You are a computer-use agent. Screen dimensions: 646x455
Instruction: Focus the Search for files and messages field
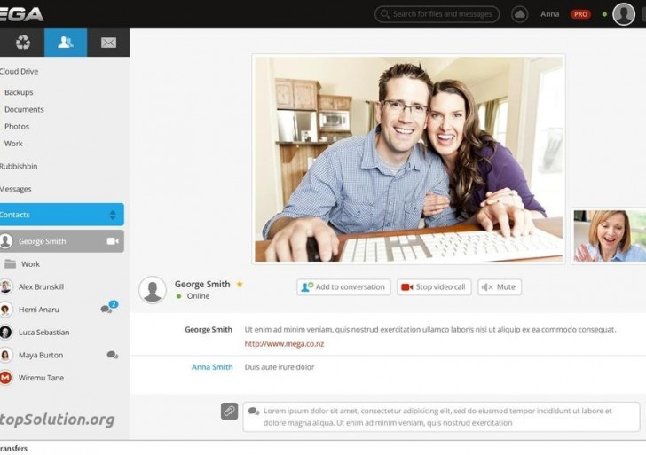pyautogui.click(x=437, y=14)
